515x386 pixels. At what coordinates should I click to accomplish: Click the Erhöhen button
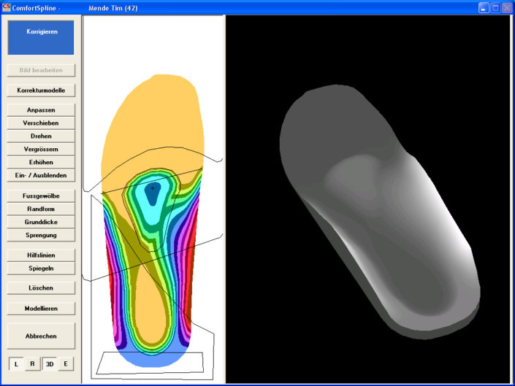(x=41, y=162)
